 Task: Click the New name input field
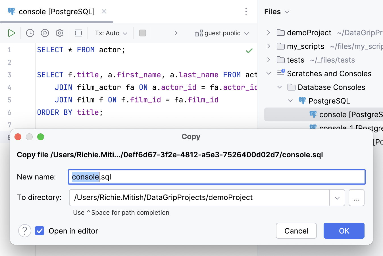tap(170, 177)
